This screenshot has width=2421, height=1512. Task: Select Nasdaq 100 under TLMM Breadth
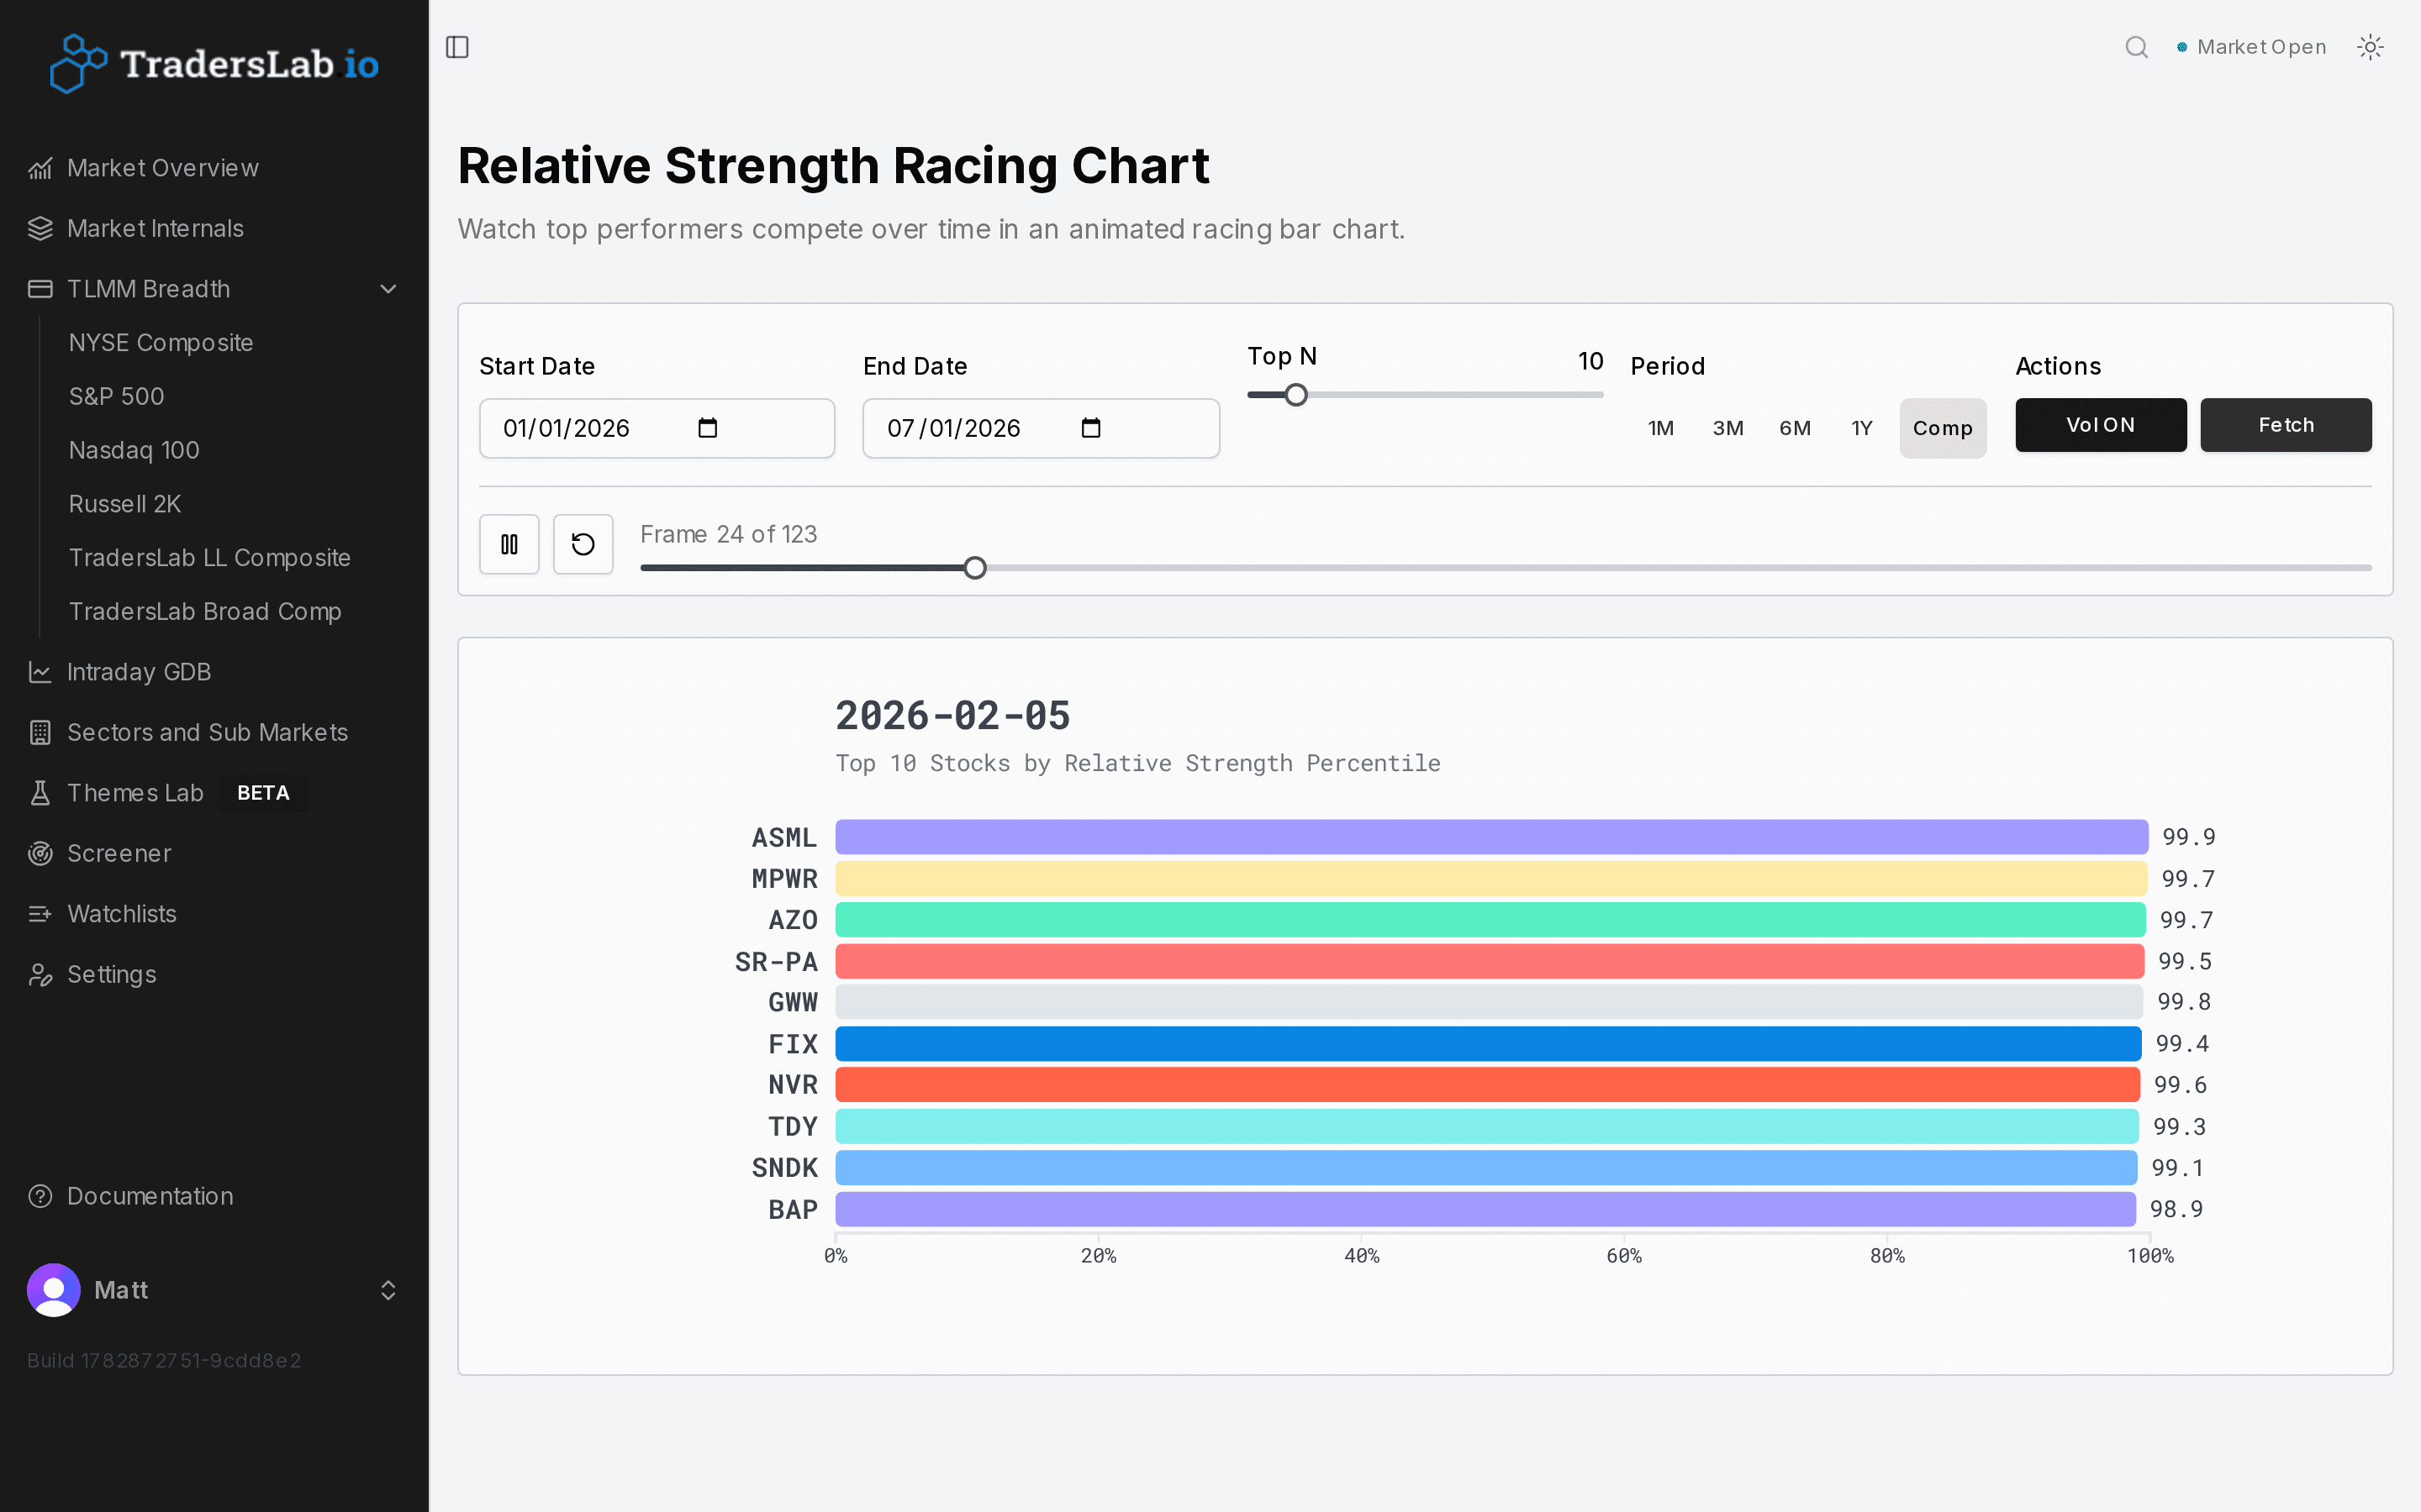[134, 450]
